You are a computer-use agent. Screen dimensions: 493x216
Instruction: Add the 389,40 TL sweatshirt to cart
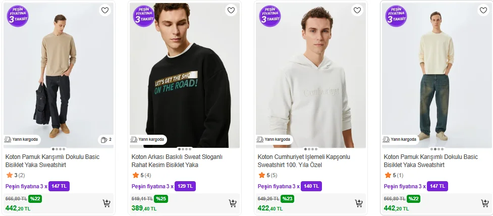[x=233, y=203]
